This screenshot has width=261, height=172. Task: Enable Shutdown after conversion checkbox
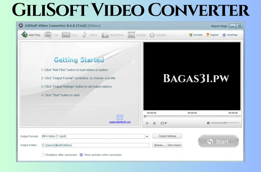pos(43,155)
